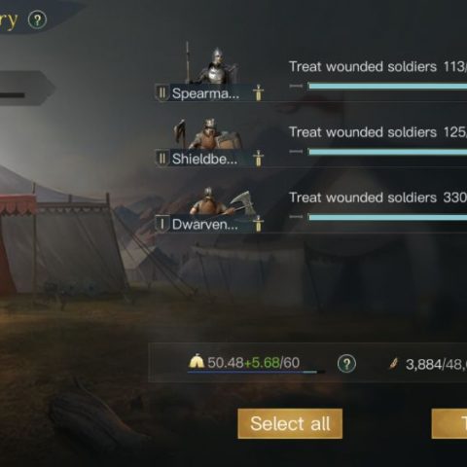This screenshot has height=467, width=467.
Task: Click the Shieldbearer treatment slider bar
Action: click(387, 152)
